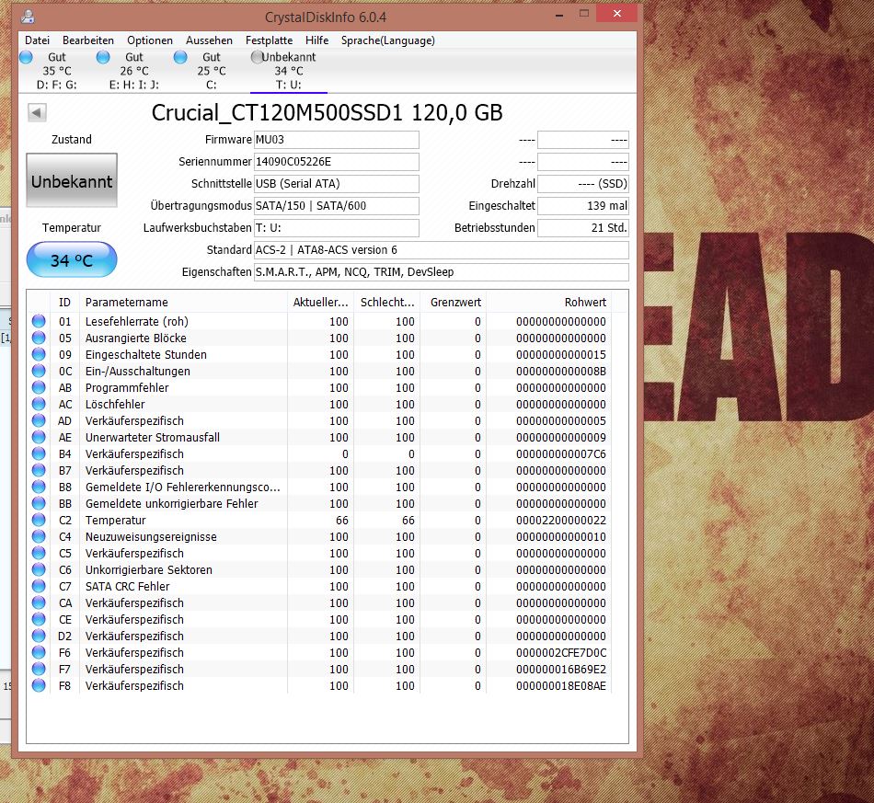Click the status dot of ID C7 SATA CRC Fehler
The width and height of the screenshot is (874, 803).
point(39,586)
